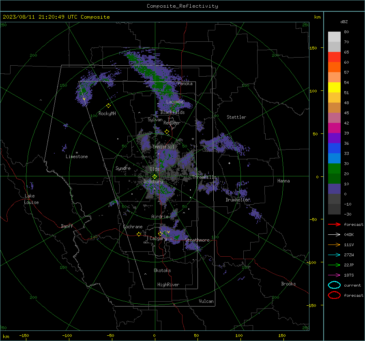Click the cyan 'current' ellipse icon
This screenshot has height=341, width=365.
tap(334, 285)
